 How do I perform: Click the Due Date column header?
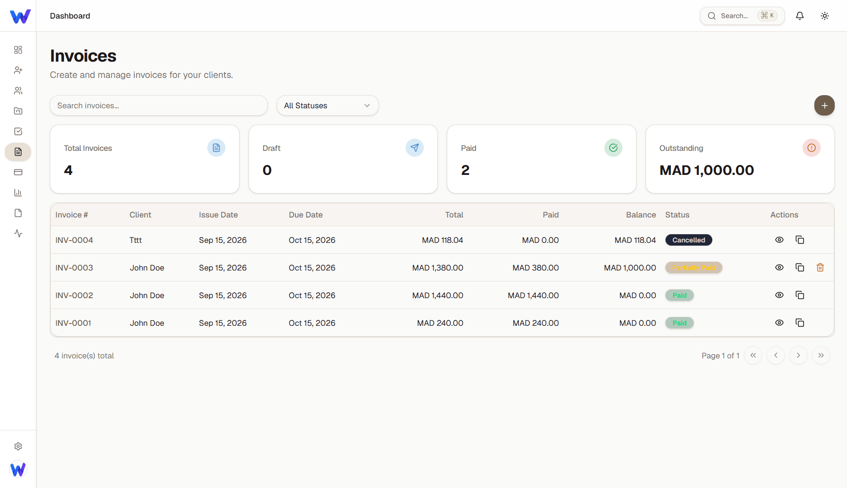pyautogui.click(x=306, y=215)
